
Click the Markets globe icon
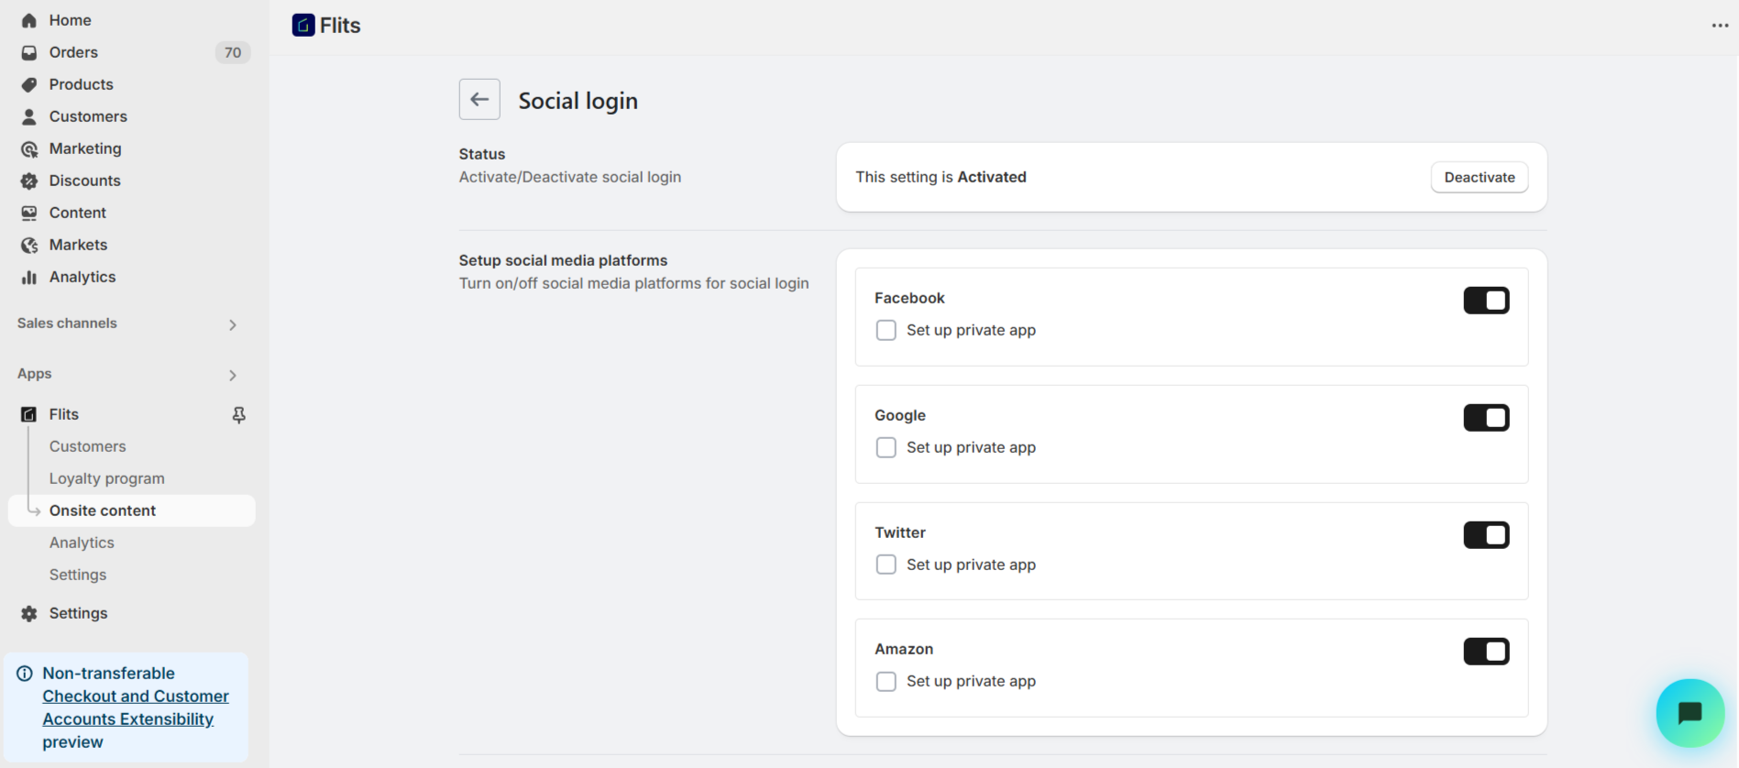(29, 245)
